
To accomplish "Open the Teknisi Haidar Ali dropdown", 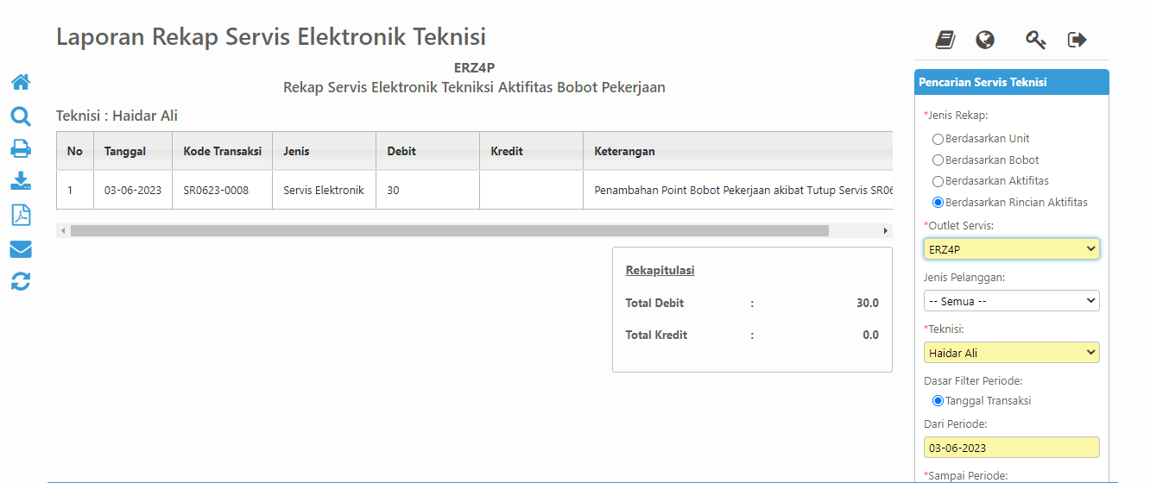I will pos(1012,353).
